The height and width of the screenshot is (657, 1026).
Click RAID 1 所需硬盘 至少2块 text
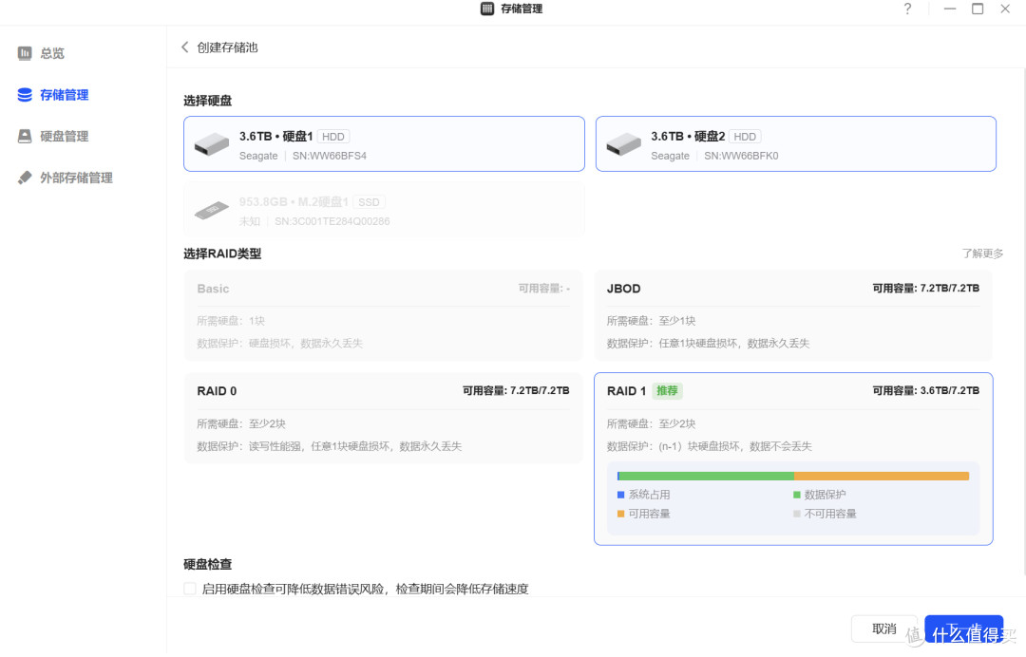tap(651, 423)
